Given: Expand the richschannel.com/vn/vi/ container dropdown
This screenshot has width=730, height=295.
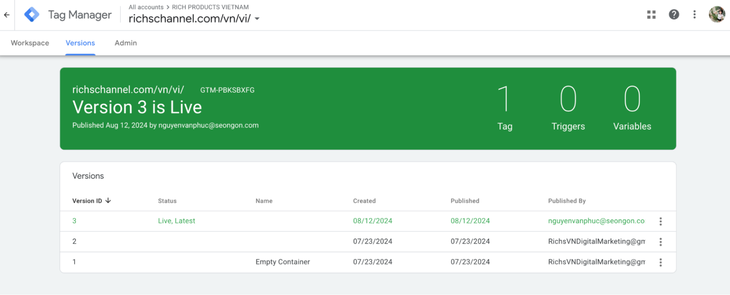Looking at the screenshot, I should pyautogui.click(x=257, y=19).
